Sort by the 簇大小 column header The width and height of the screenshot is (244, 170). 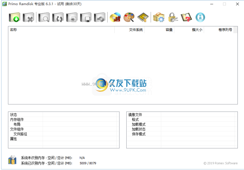[189, 30]
